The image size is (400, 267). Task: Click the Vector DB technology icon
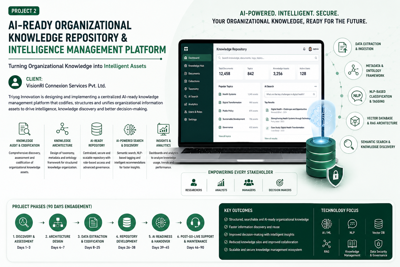[378, 224]
